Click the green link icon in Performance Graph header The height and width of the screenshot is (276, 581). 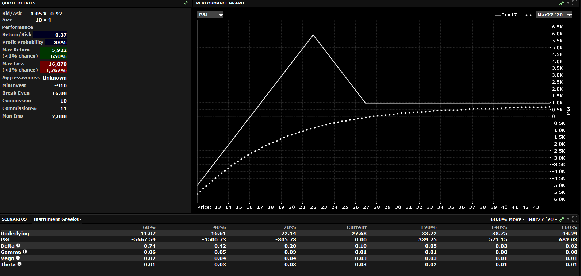(562, 3)
